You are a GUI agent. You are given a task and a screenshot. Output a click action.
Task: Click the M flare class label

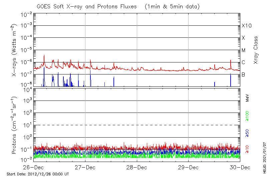[244, 50]
